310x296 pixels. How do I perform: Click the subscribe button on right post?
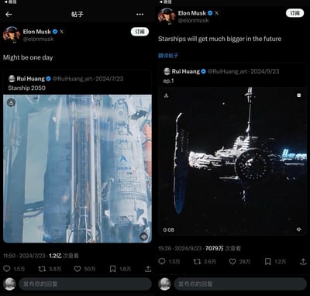click(294, 13)
